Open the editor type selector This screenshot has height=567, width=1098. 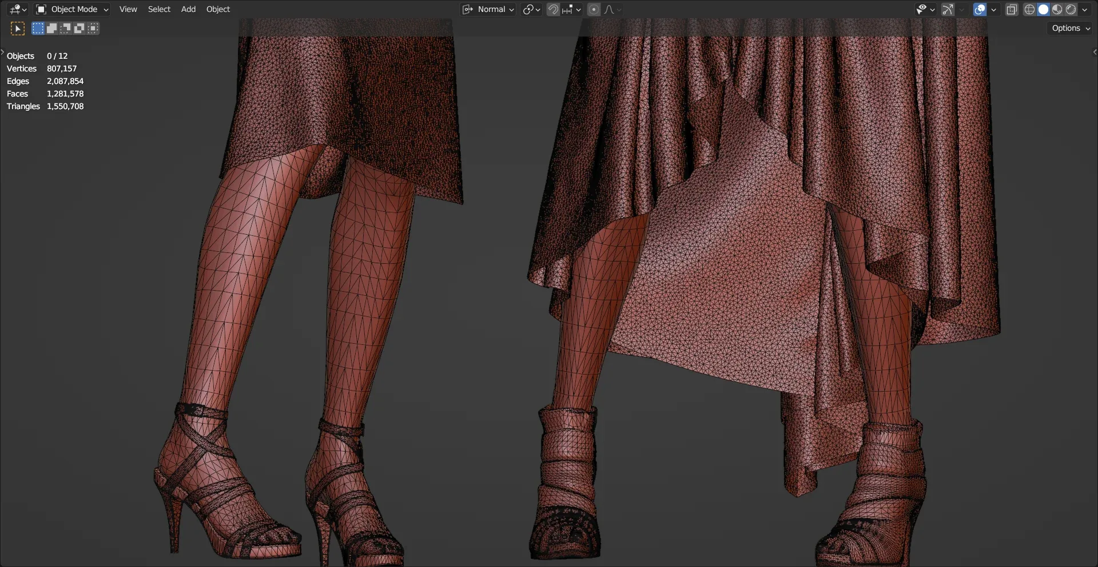[x=18, y=9]
